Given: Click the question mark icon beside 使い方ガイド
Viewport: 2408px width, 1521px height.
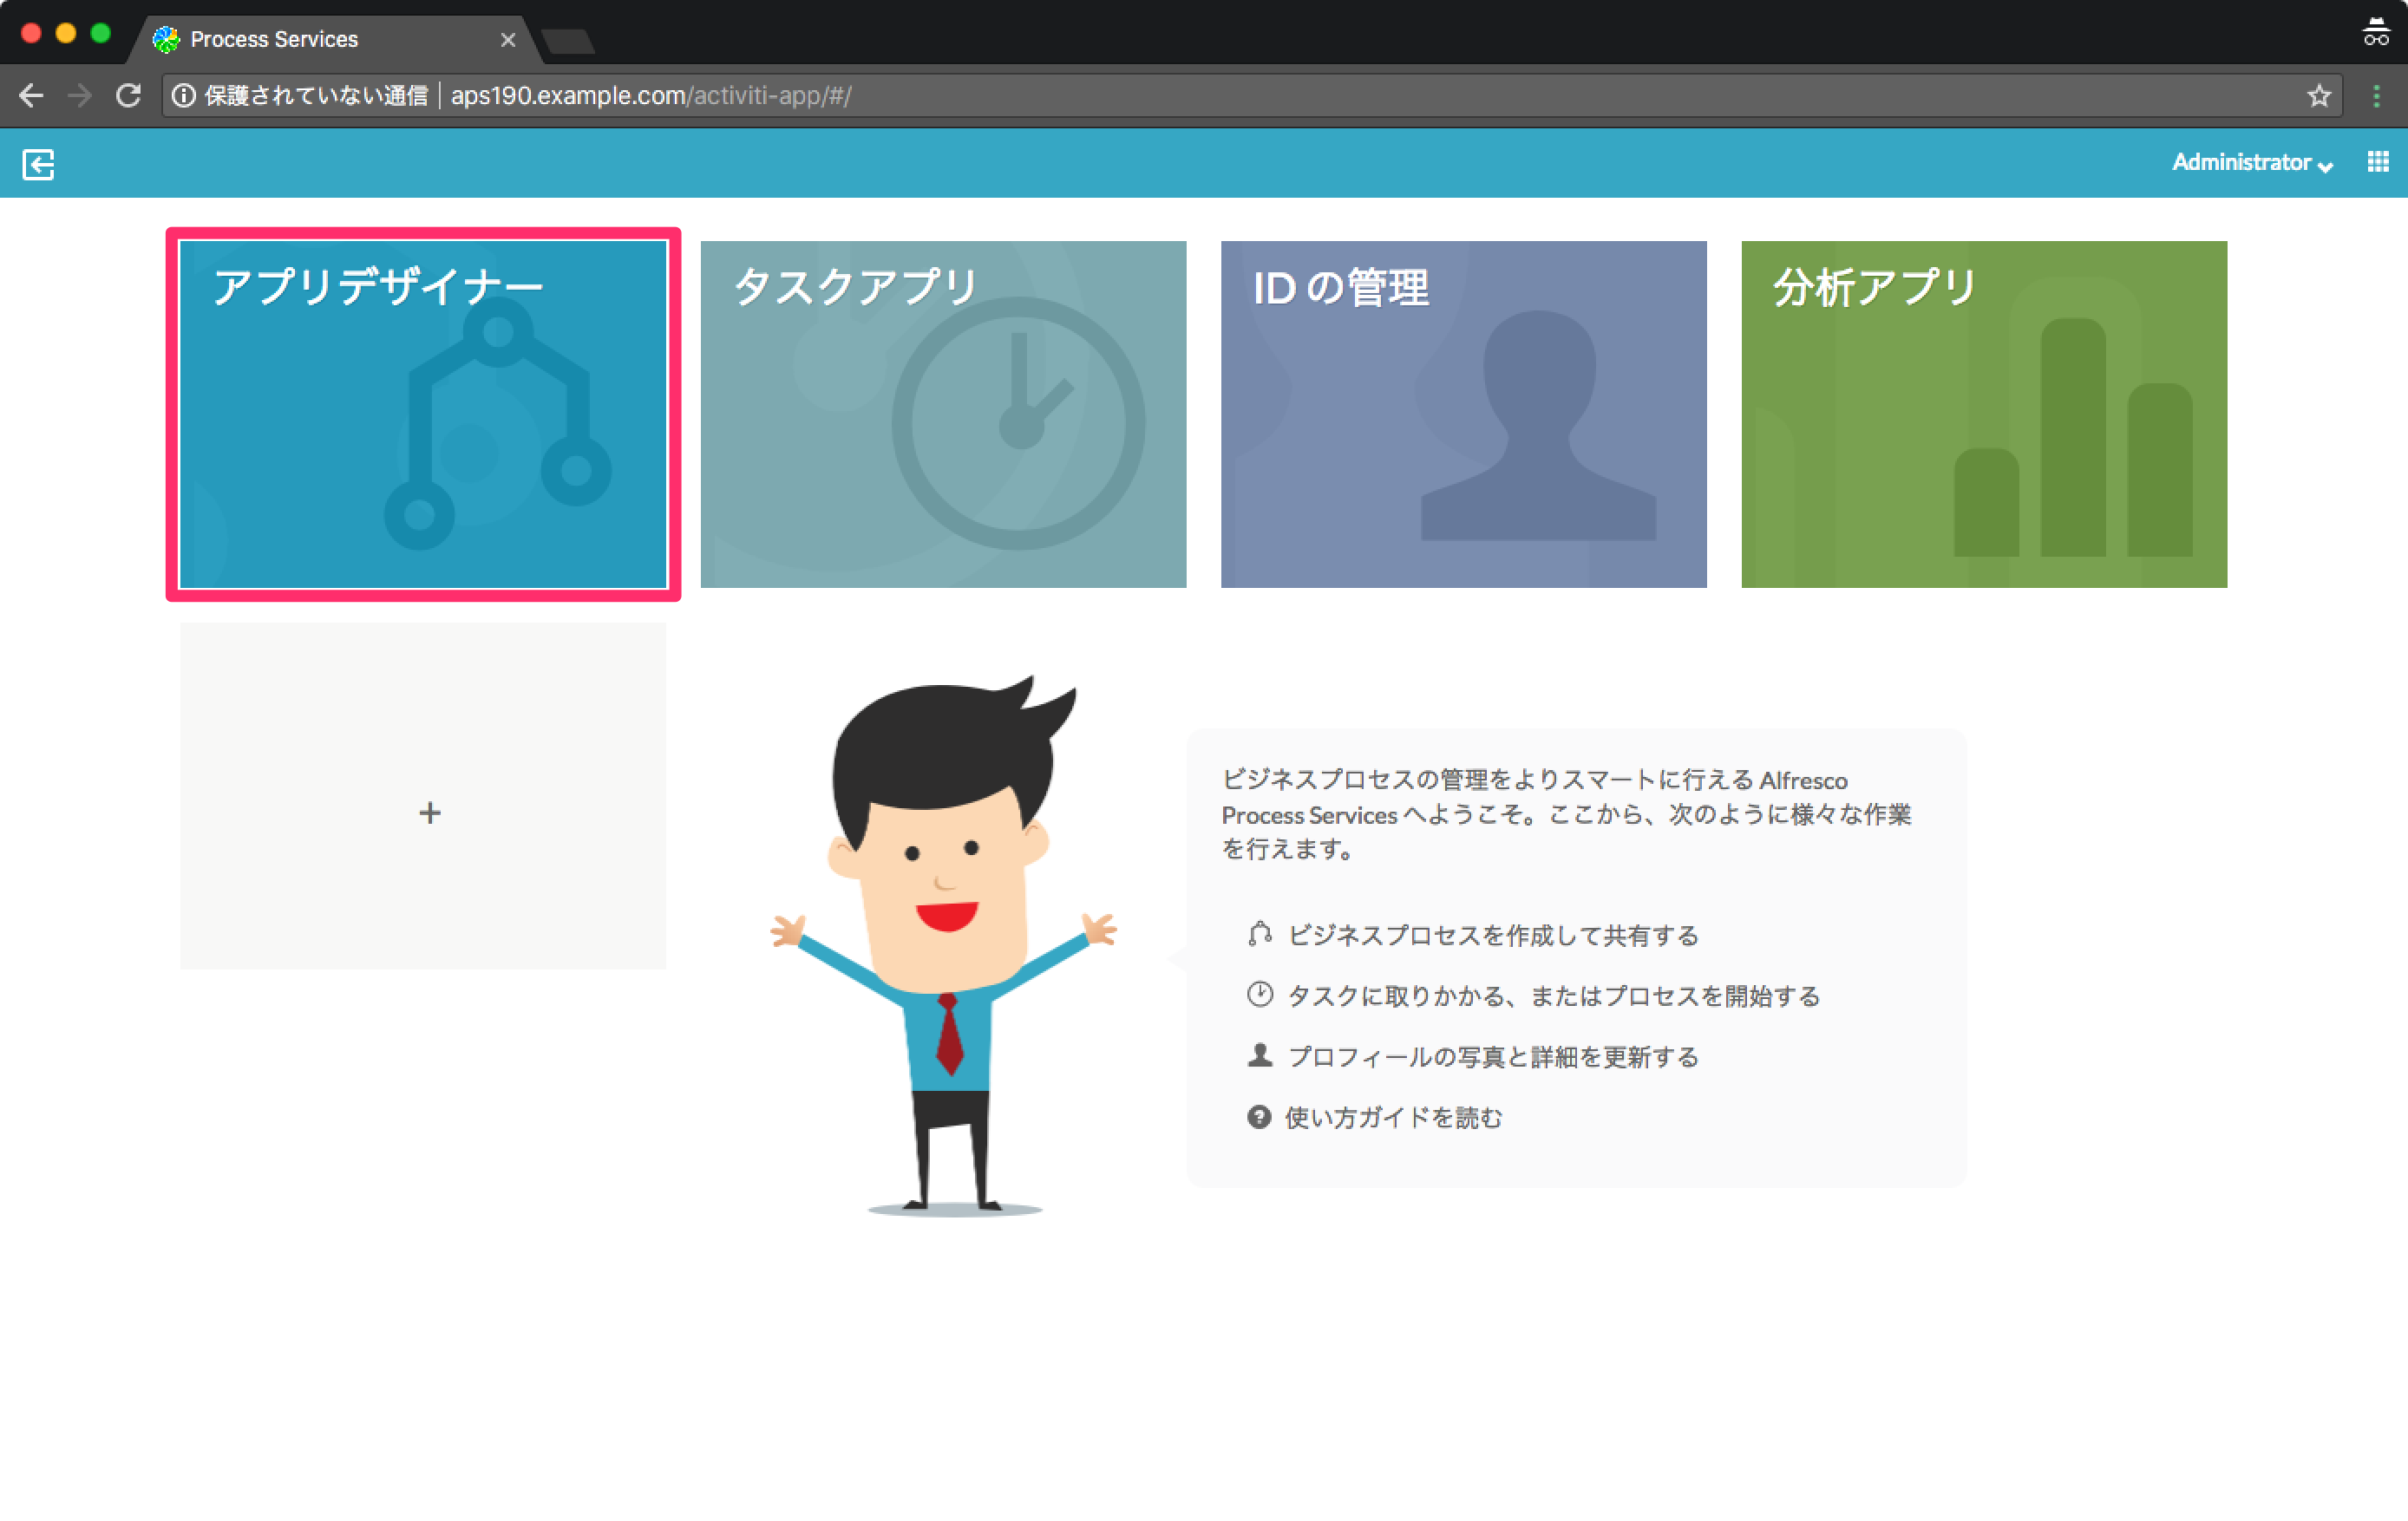Looking at the screenshot, I should point(1259,1117).
